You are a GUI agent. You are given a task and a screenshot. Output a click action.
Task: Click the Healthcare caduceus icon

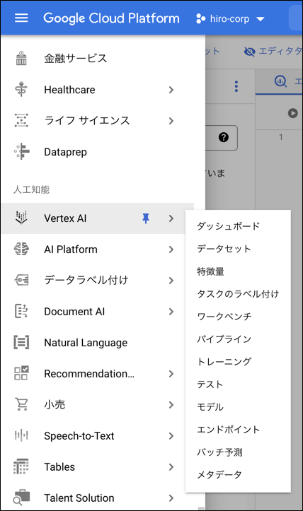21,89
